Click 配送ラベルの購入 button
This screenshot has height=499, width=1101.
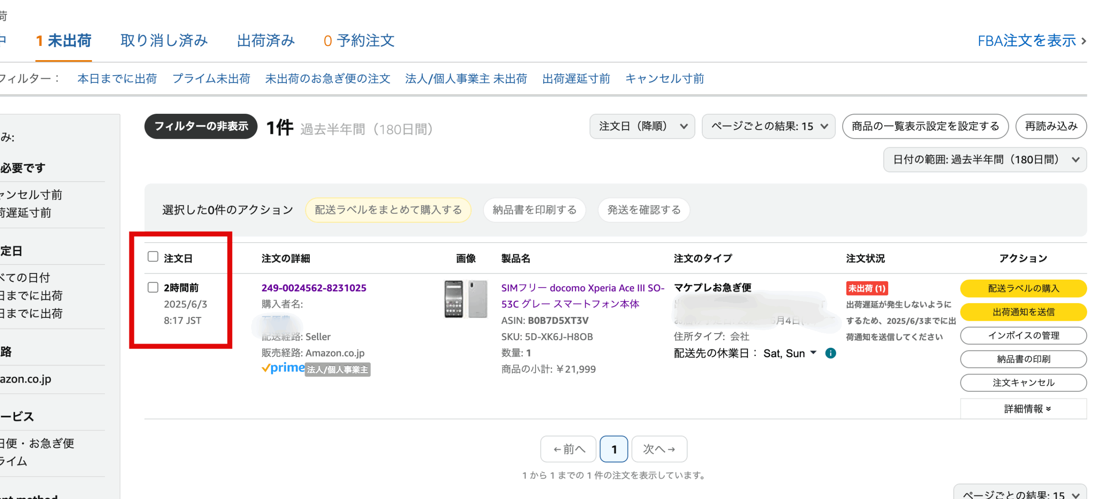click(x=1023, y=289)
